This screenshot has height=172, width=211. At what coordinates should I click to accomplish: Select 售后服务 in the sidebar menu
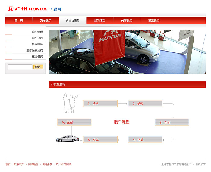25,44
